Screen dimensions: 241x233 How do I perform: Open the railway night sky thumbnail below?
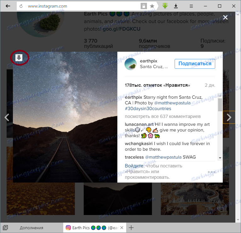click(x=118, y=199)
